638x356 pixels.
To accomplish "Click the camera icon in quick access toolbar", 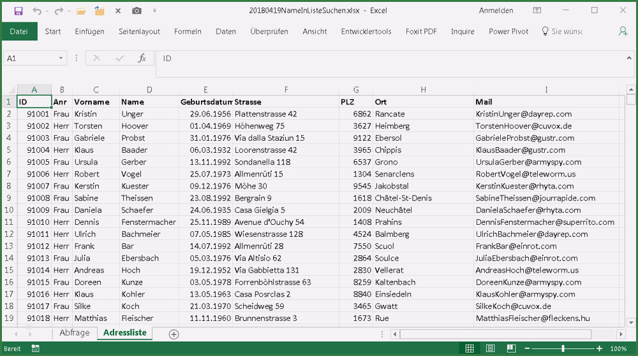I will pos(137,11).
